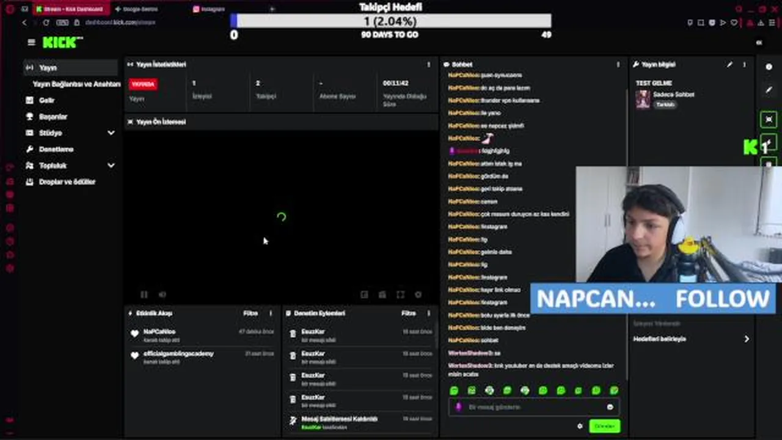Toggle fullscreen on the stream preview
782x440 pixels.
[400, 295]
